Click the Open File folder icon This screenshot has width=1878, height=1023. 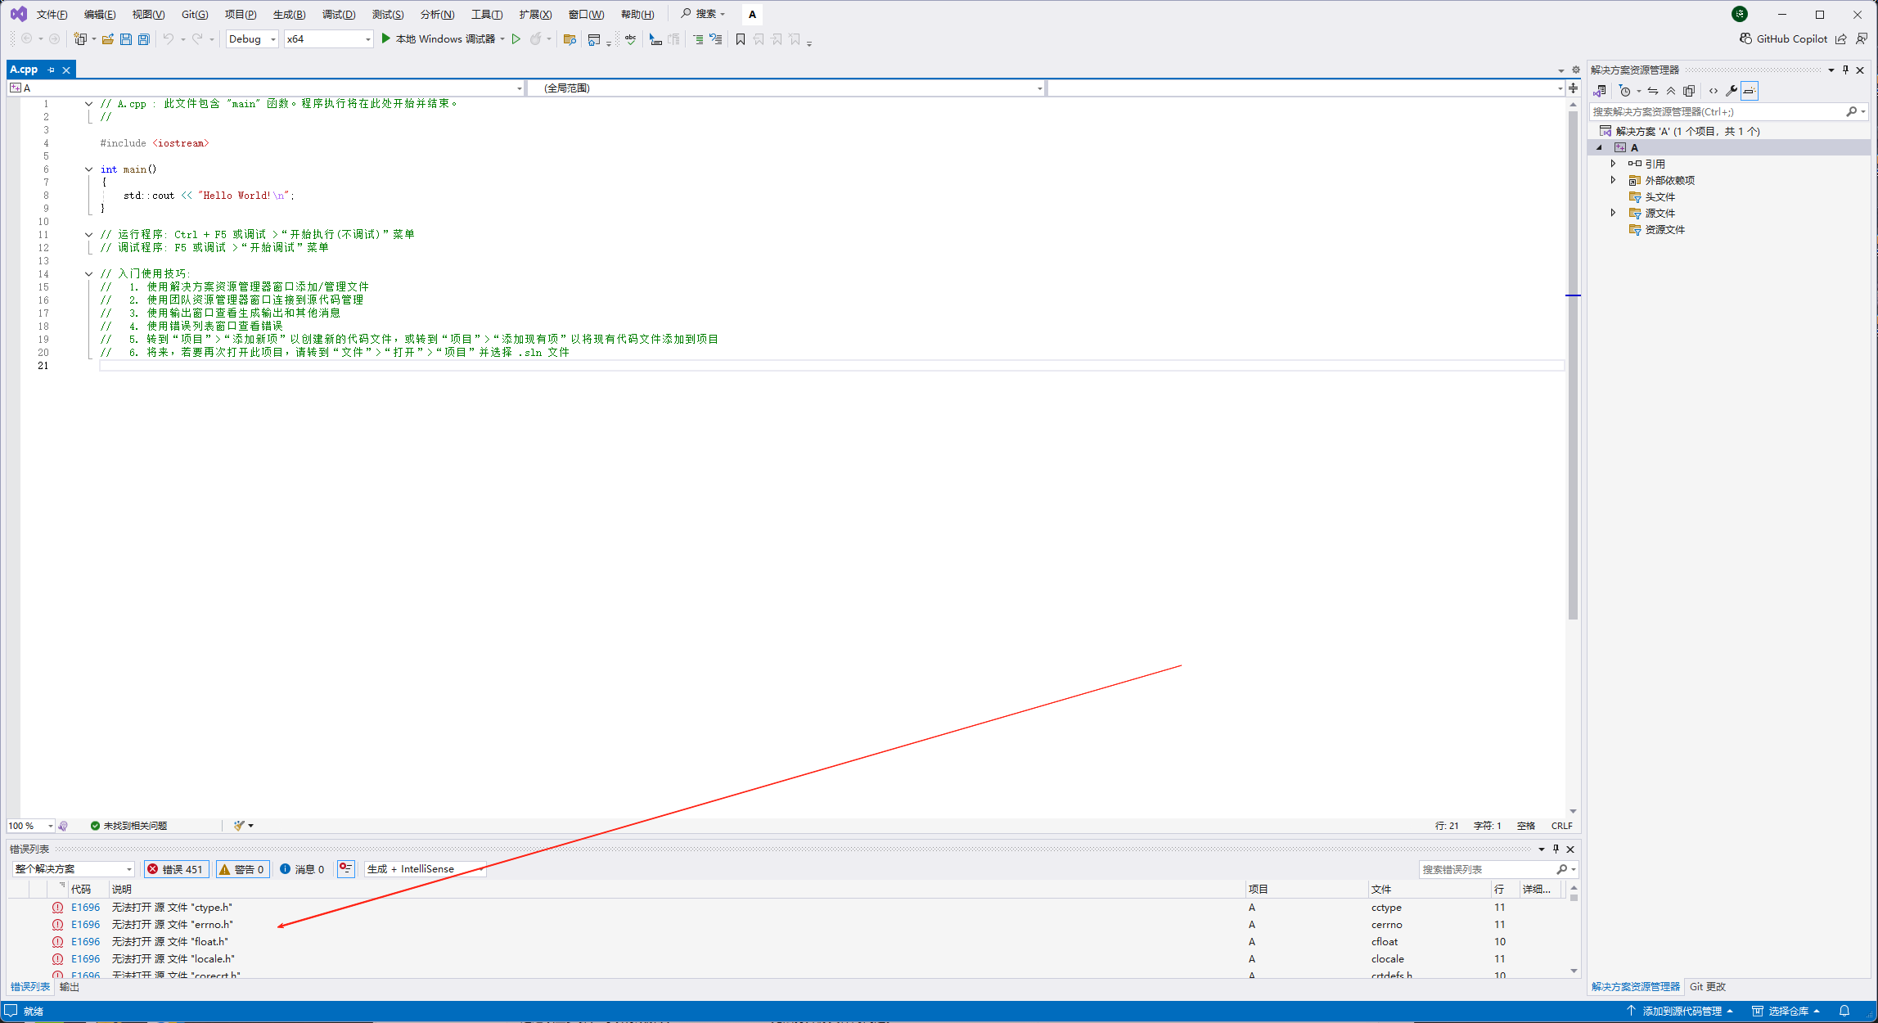[107, 39]
